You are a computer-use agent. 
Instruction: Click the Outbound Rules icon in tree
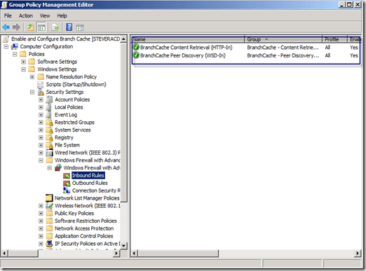67,183
